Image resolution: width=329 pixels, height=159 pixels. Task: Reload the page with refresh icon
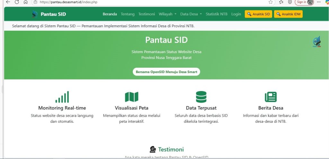(x=17, y=2)
